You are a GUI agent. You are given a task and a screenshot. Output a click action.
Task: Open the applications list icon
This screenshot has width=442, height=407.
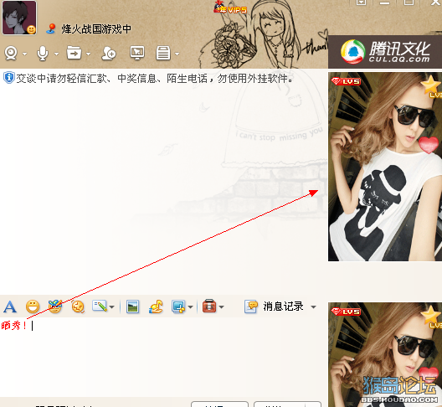click(163, 53)
